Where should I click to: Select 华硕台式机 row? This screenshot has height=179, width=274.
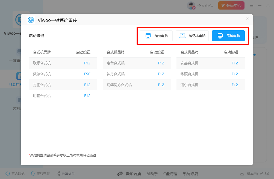click(x=211, y=74)
